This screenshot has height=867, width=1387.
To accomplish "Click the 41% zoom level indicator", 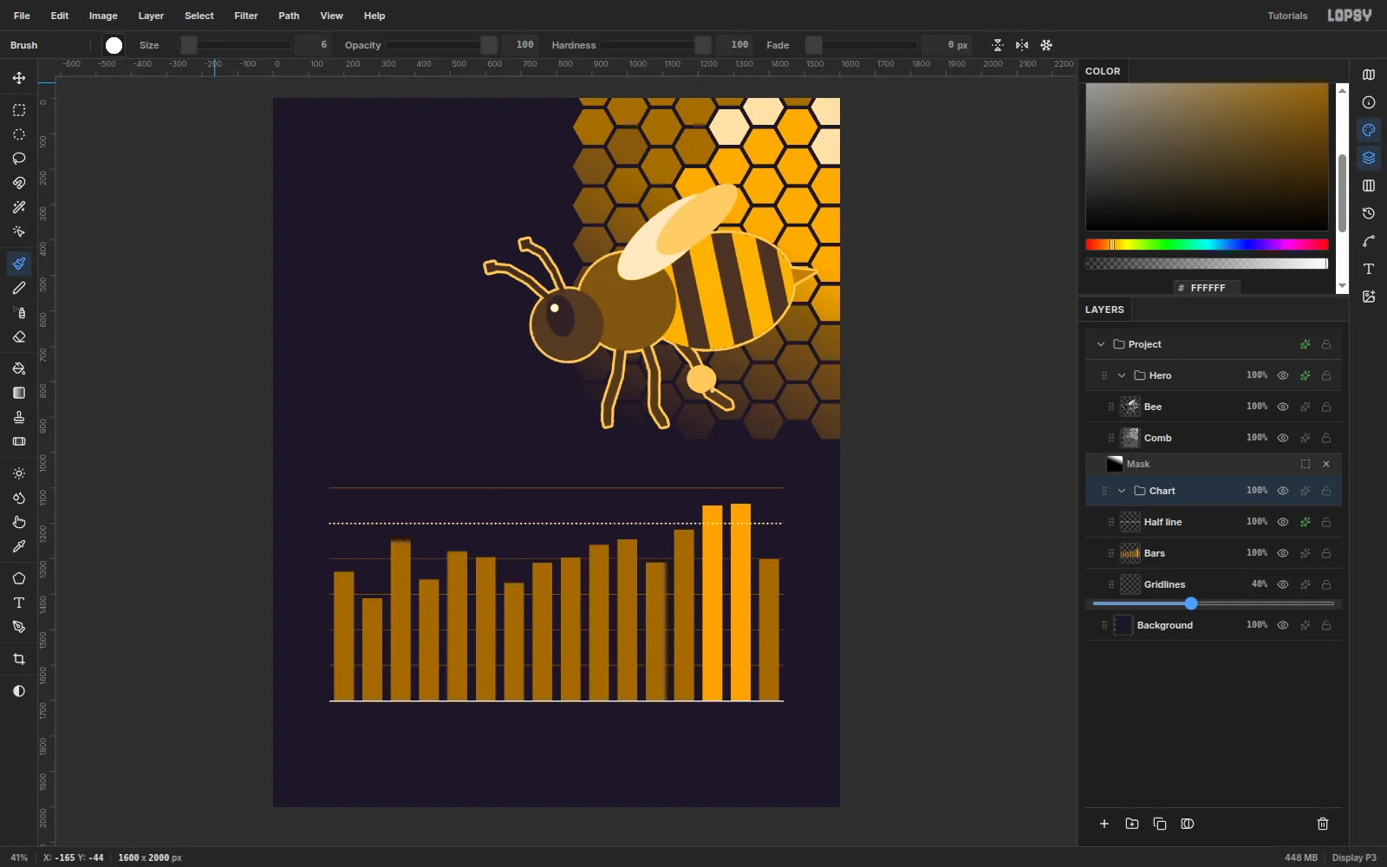I will 19,857.
